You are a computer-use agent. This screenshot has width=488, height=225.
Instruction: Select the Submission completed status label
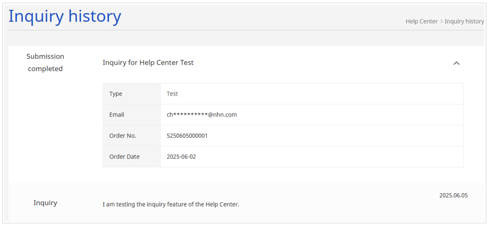pos(45,63)
